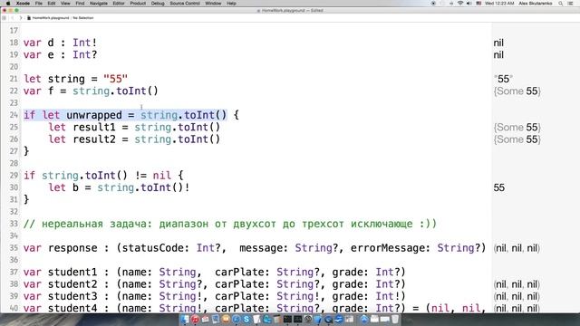This screenshot has width=580, height=326.
Task: Click the volume icon in menu bar
Action: (x=469, y=4)
